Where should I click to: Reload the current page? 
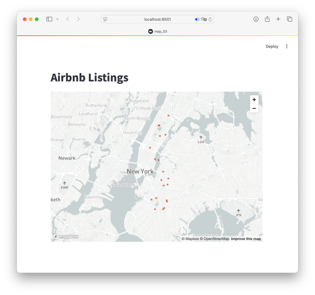[210, 19]
